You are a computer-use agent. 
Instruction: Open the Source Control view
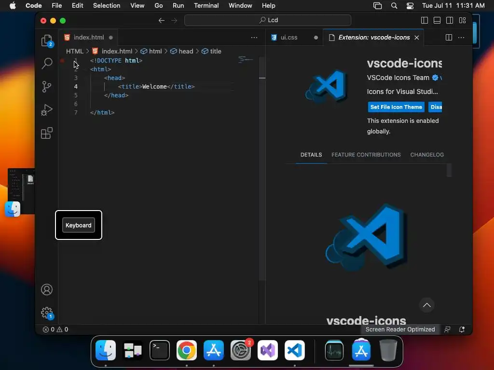[47, 87]
